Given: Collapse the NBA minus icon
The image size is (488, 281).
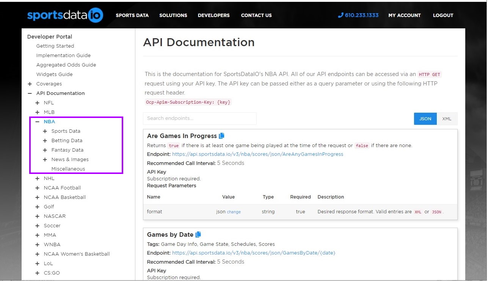Looking at the screenshot, I should click(37, 122).
